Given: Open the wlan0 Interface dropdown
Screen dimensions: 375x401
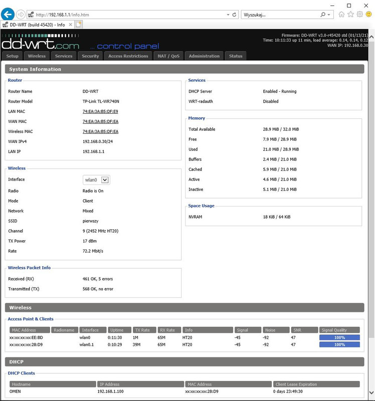Looking at the screenshot, I should click(x=96, y=180).
